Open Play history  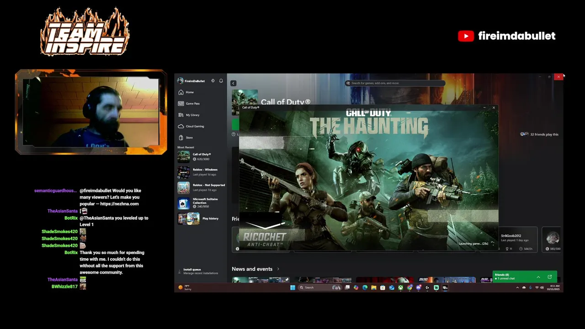point(201,218)
